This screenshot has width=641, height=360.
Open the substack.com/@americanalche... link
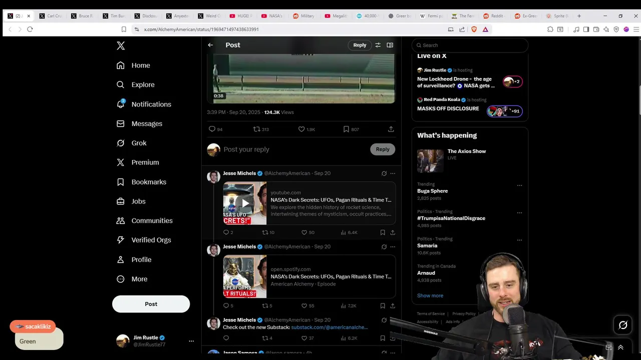[330, 327]
